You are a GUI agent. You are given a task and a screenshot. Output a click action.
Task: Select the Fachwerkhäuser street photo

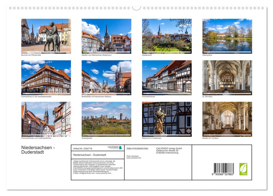[x=167, y=78]
